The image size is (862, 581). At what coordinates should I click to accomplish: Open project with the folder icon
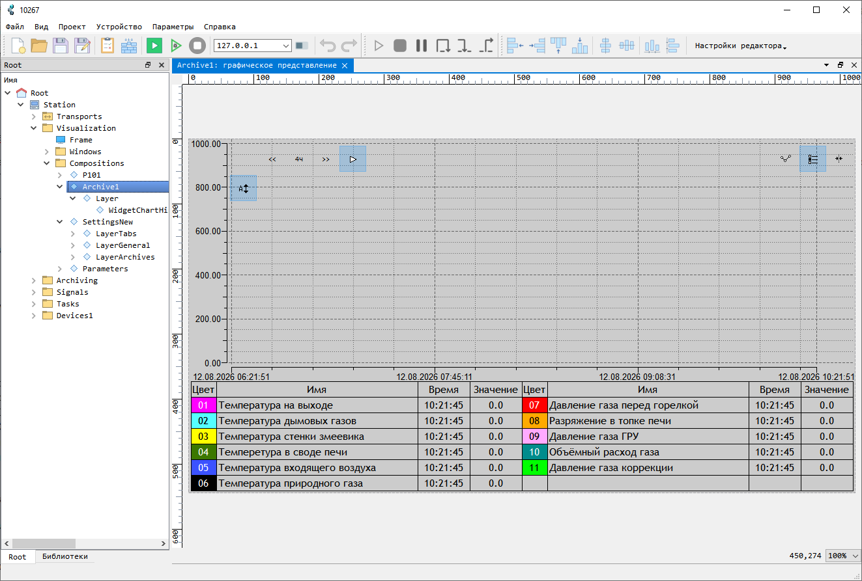[39, 46]
